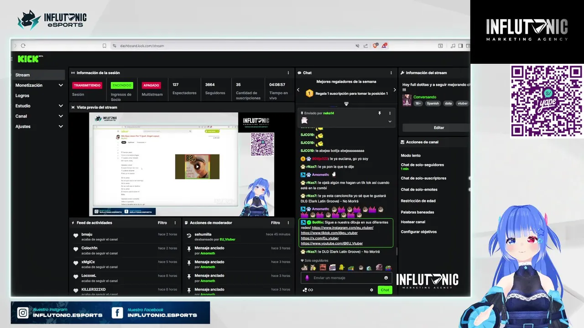The height and width of the screenshot is (328, 584).
Task: Open Palabras baneadas option
Action: click(x=417, y=212)
